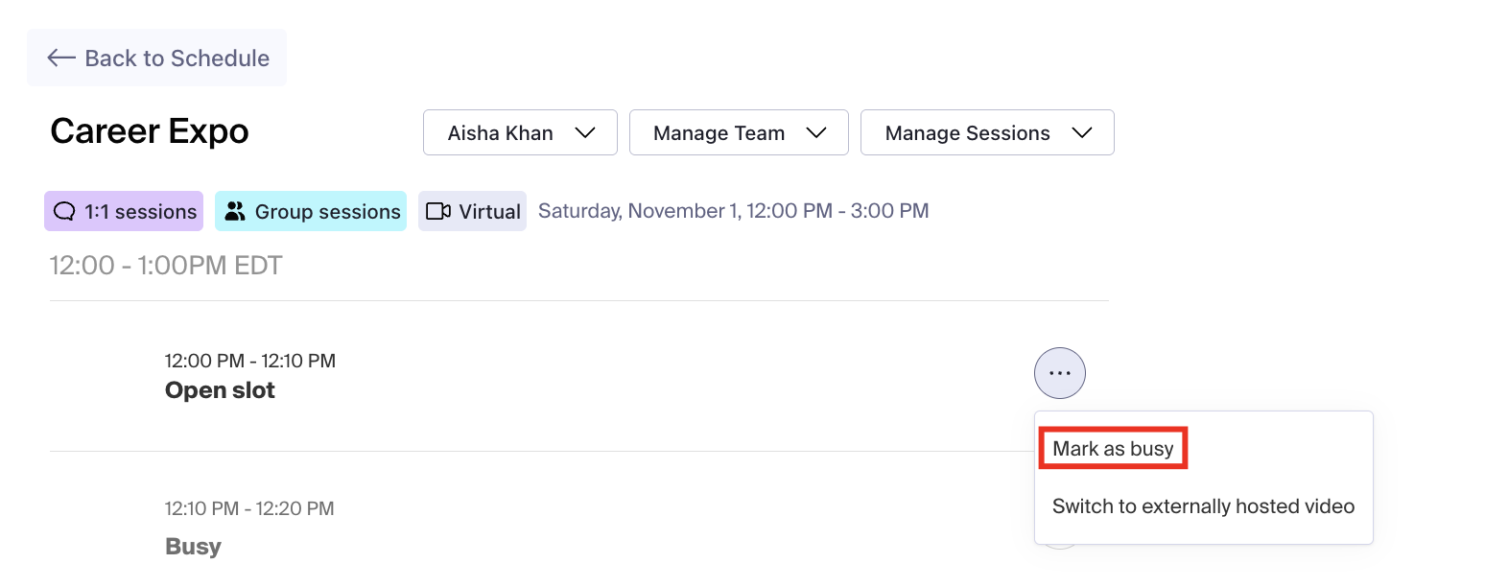The width and height of the screenshot is (1485, 587).
Task: Click the chevron in Manage Sessions
Action: coord(1082,133)
